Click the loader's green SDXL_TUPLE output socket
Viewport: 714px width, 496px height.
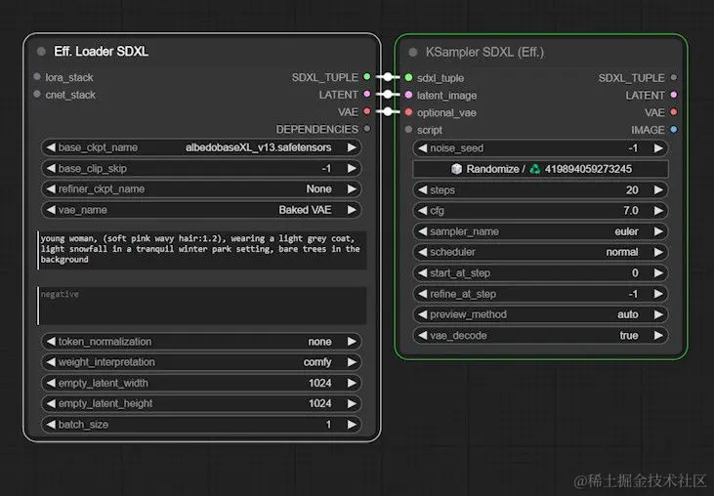367,76
